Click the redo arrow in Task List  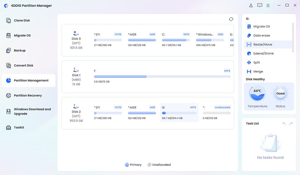pyautogui.click(x=291, y=123)
